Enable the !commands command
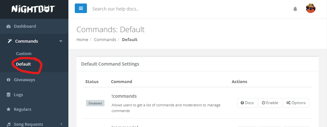 point(270,103)
